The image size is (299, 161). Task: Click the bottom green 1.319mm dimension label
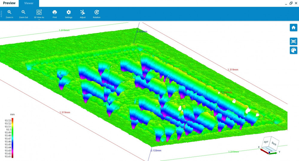[234, 152]
